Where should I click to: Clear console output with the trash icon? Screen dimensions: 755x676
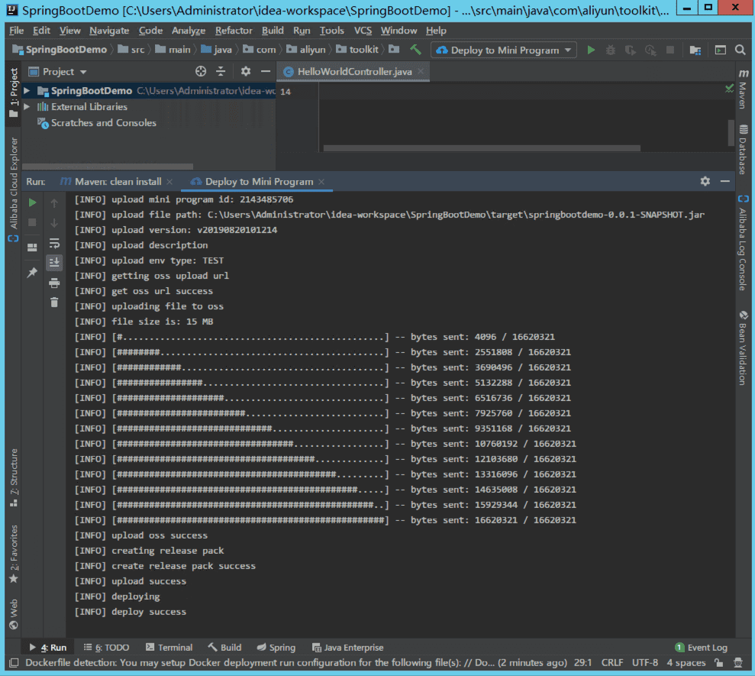54,302
